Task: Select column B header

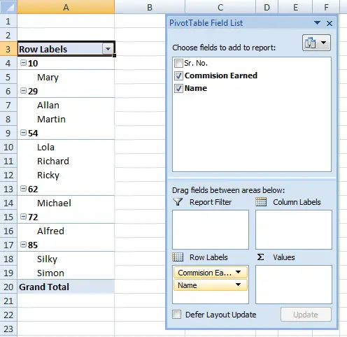Action: [x=150, y=7]
